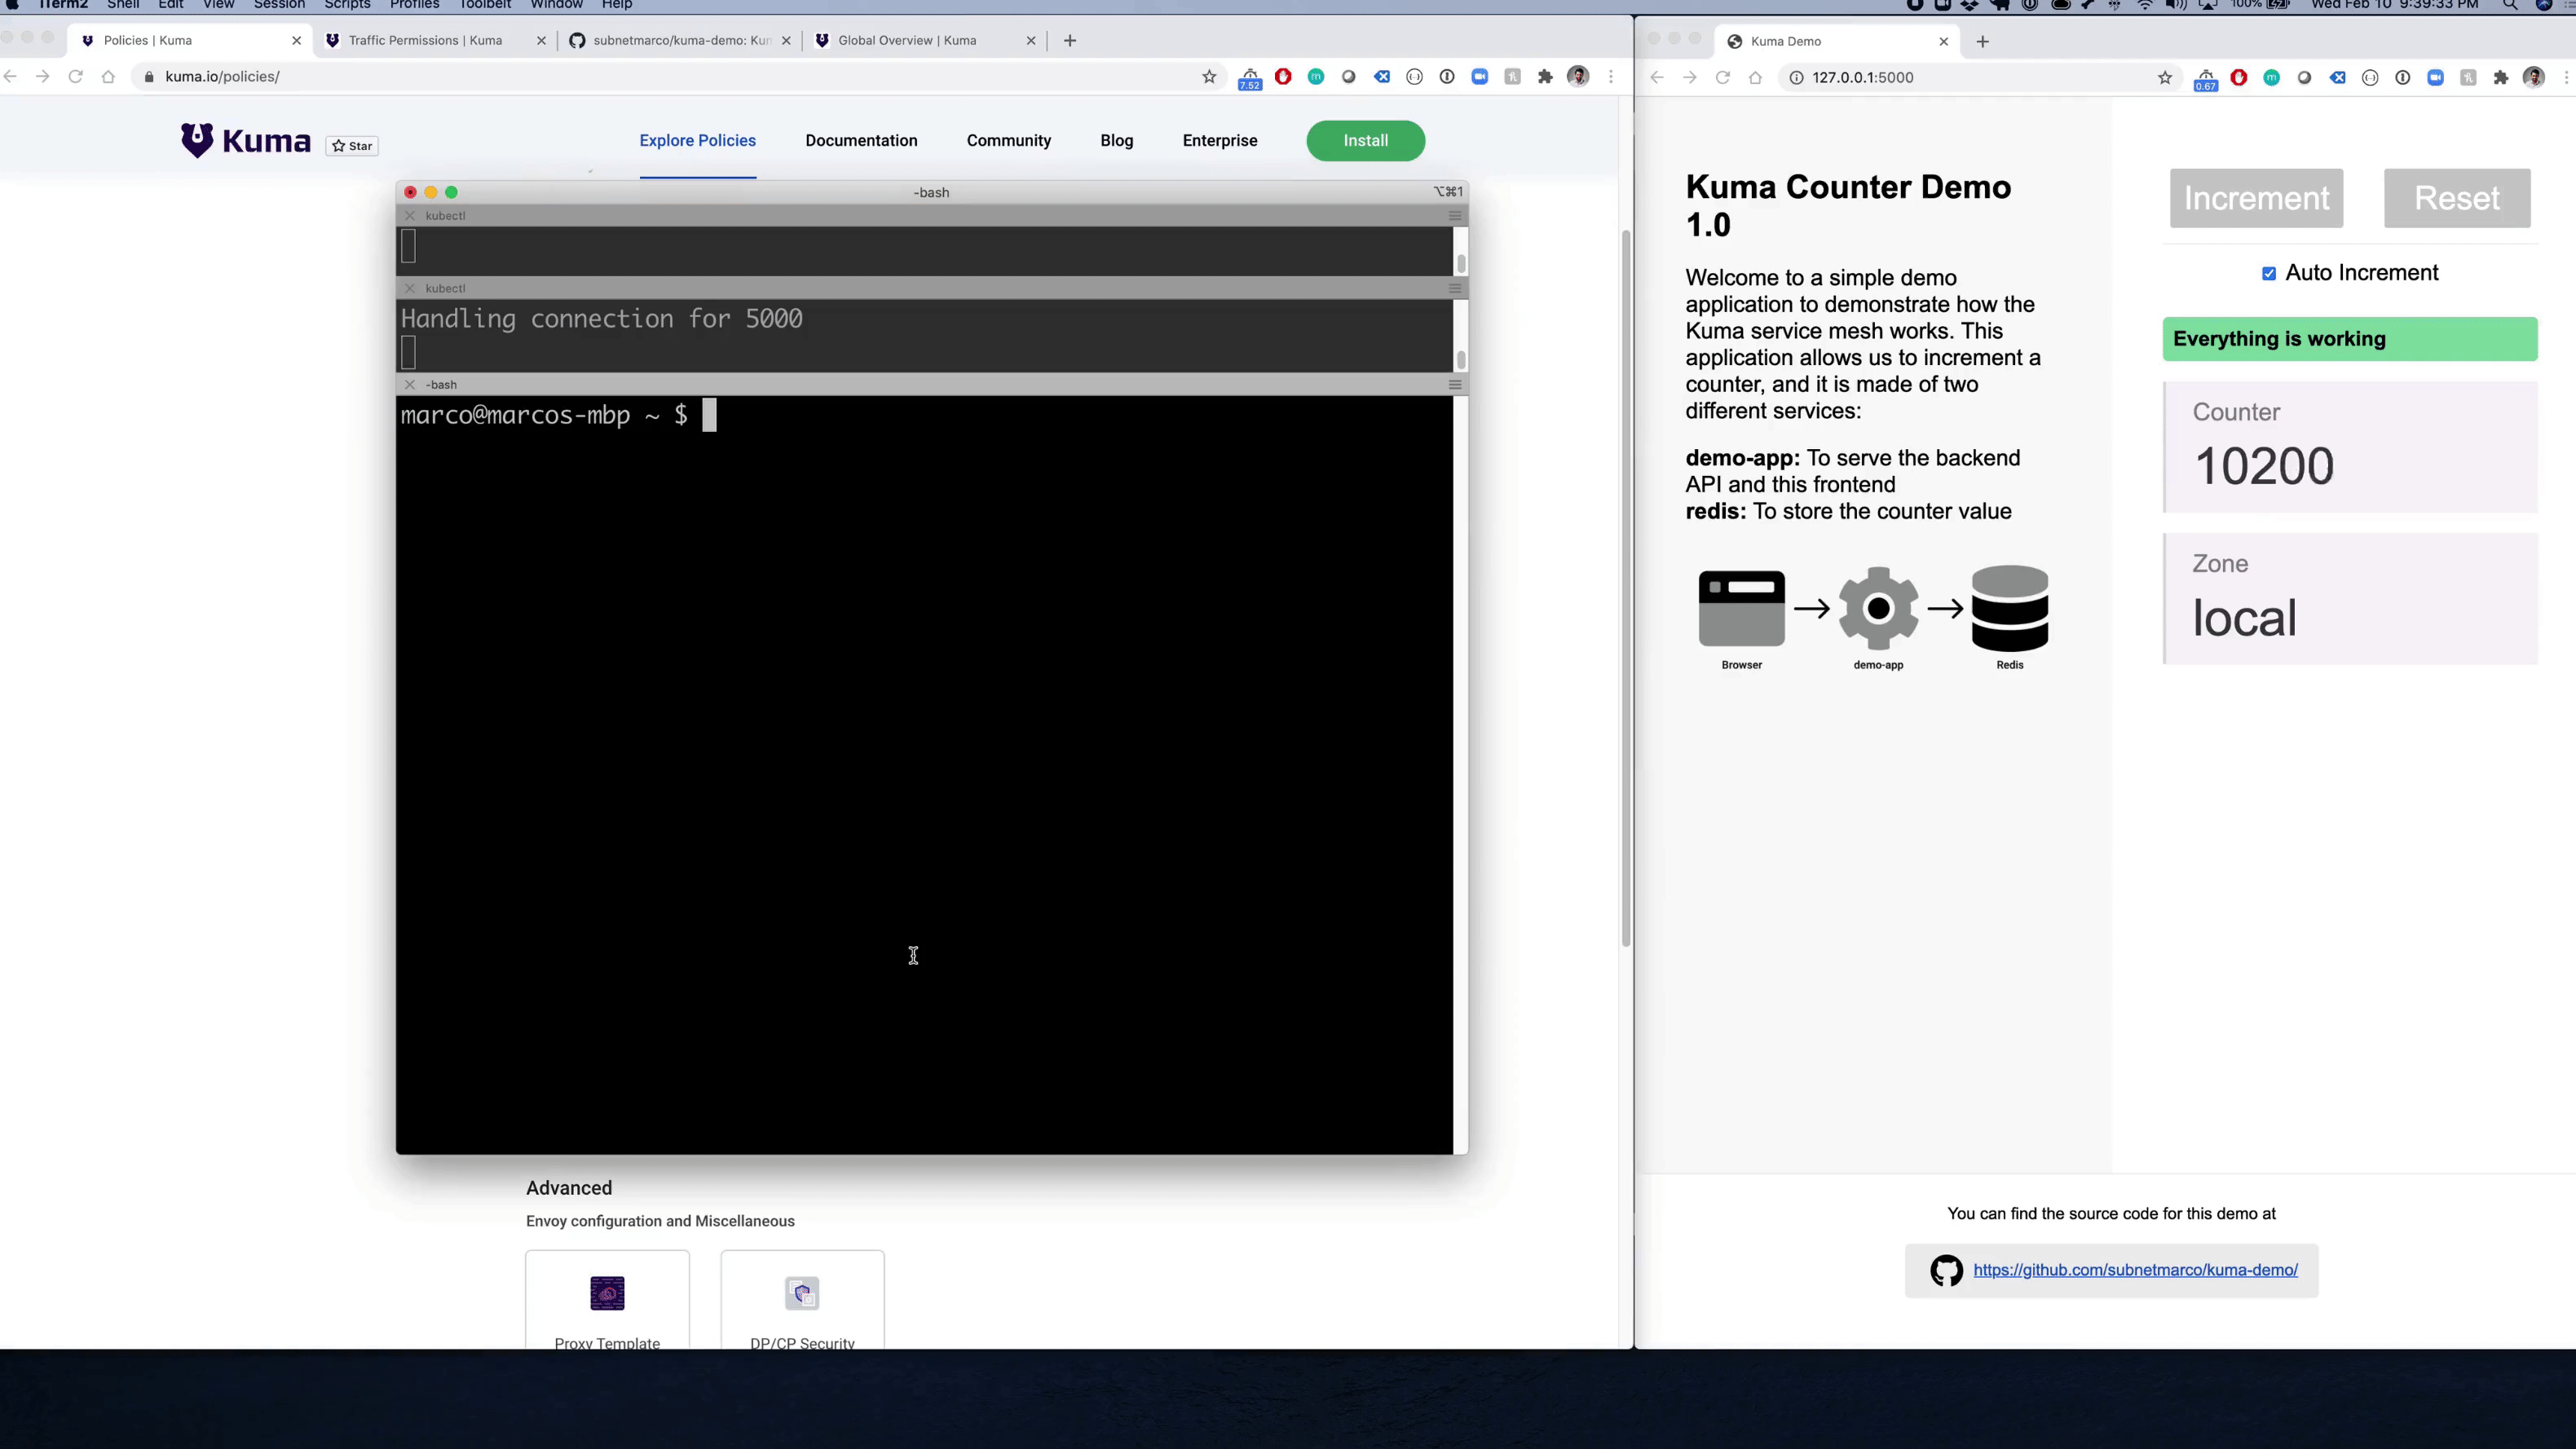The height and width of the screenshot is (1449, 2576).
Task: Reload the Kuma Demo page
Action: coord(1722,78)
